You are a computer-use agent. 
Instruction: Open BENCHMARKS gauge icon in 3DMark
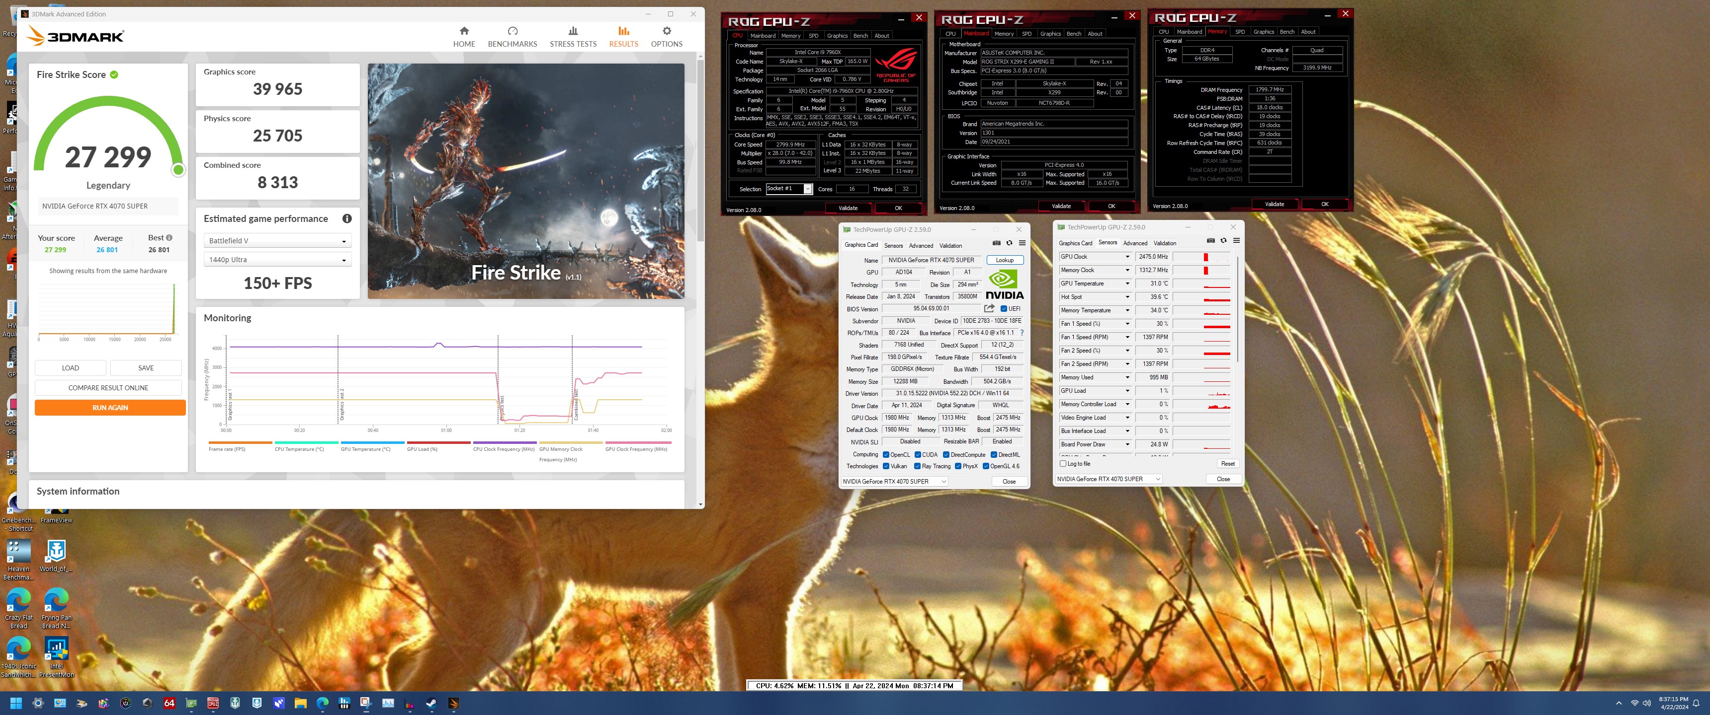(513, 31)
